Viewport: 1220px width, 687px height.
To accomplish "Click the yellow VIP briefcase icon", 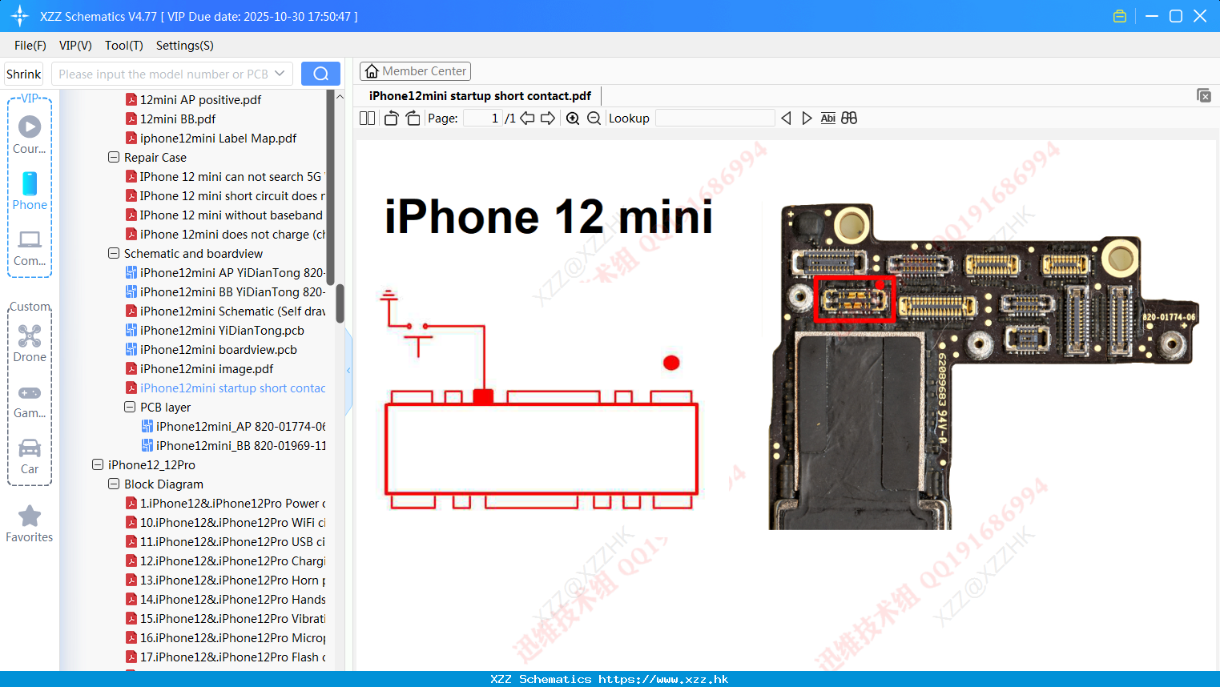I will click(1120, 16).
